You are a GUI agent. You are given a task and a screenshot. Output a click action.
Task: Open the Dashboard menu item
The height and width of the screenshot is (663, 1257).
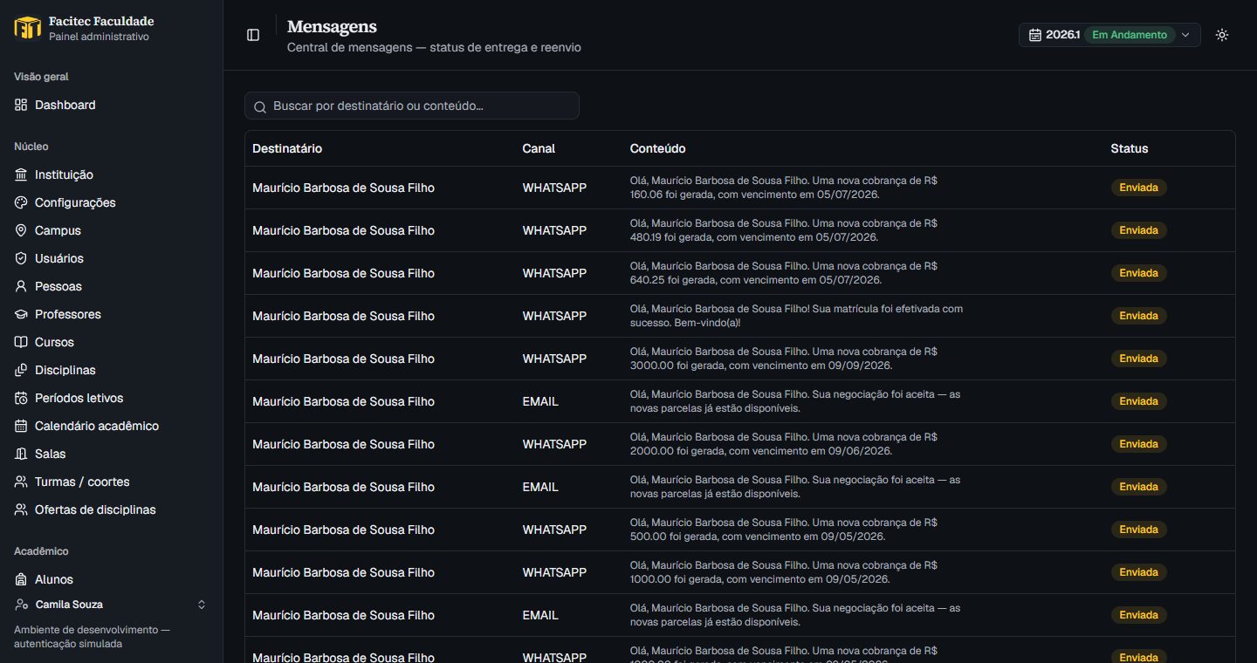point(111,105)
